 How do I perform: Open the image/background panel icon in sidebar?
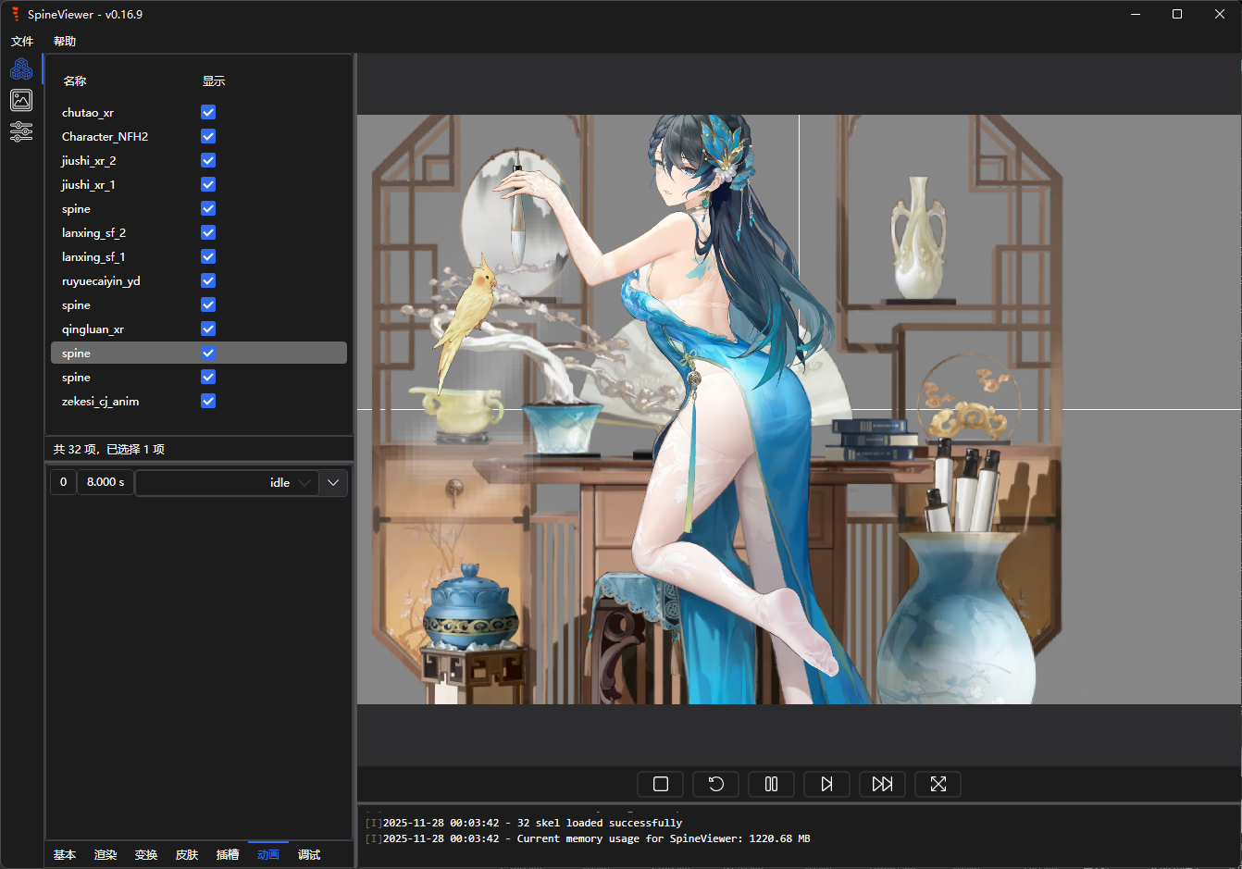pos(21,100)
